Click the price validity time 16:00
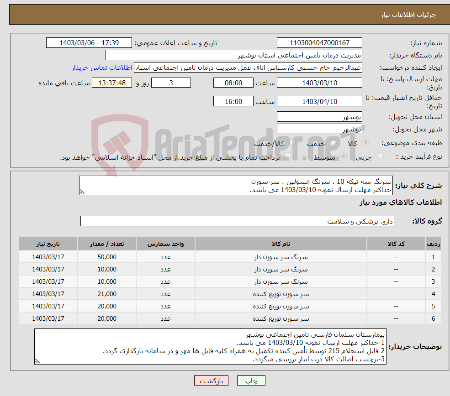The width and height of the screenshot is (450, 396). (x=233, y=101)
